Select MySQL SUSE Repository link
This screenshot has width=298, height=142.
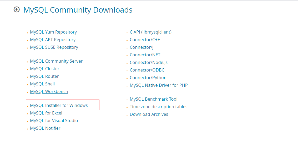pos(54,47)
